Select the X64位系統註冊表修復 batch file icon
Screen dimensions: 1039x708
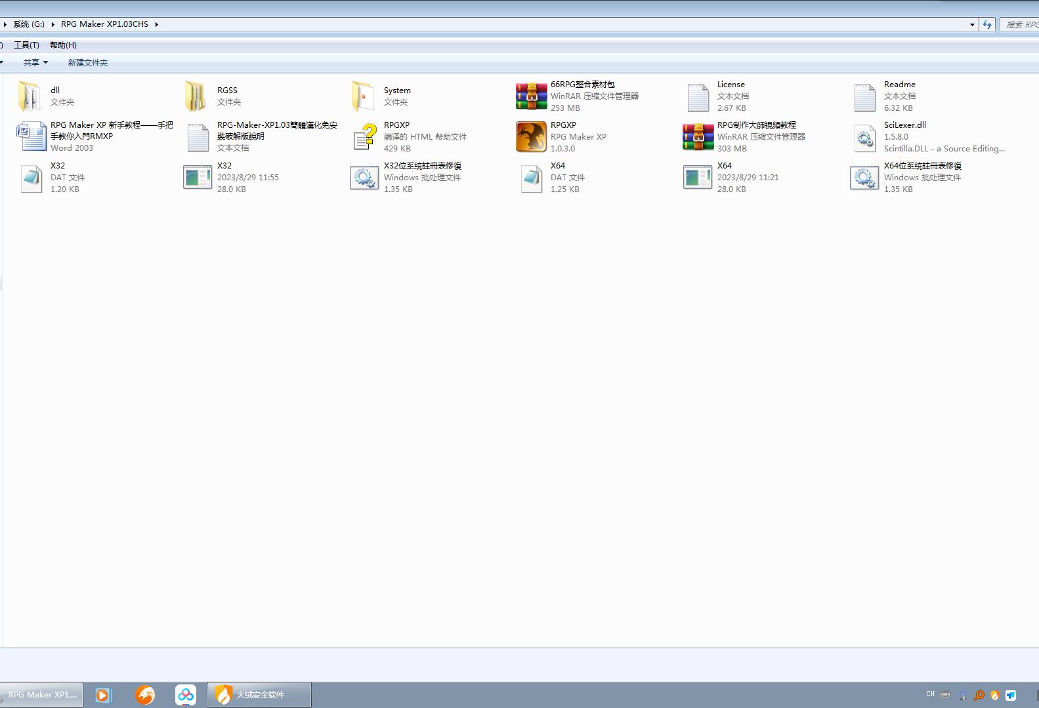[x=864, y=178]
